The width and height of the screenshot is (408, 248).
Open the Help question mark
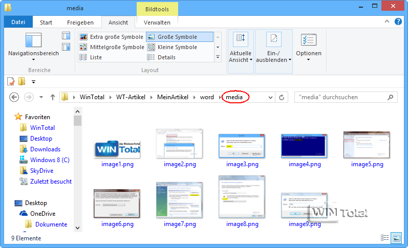pyautogui.click(x=398, y=21)
